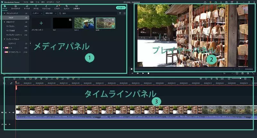Click the media filter funnel icon
This screenshot has height=138, width=257.
(x=120, y=13)
